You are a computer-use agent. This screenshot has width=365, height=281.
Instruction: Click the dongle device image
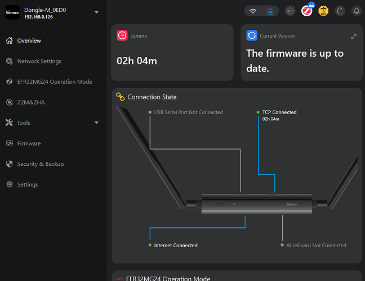point(257,205)
